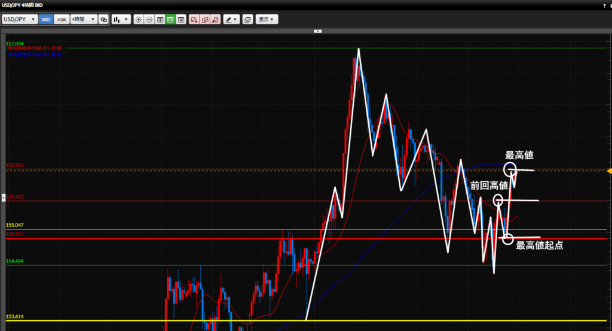Click the scroll-to-latest arrow icon
Viewport: 612px width, 331px height.
[x=181, y=20]
